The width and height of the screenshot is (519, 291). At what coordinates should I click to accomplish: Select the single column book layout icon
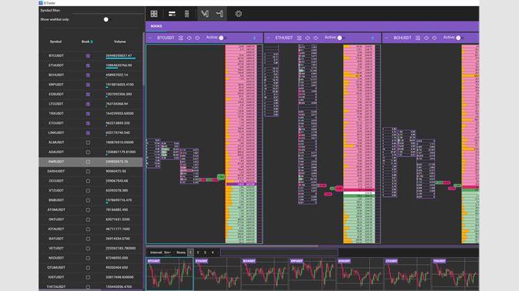[187, 14]
